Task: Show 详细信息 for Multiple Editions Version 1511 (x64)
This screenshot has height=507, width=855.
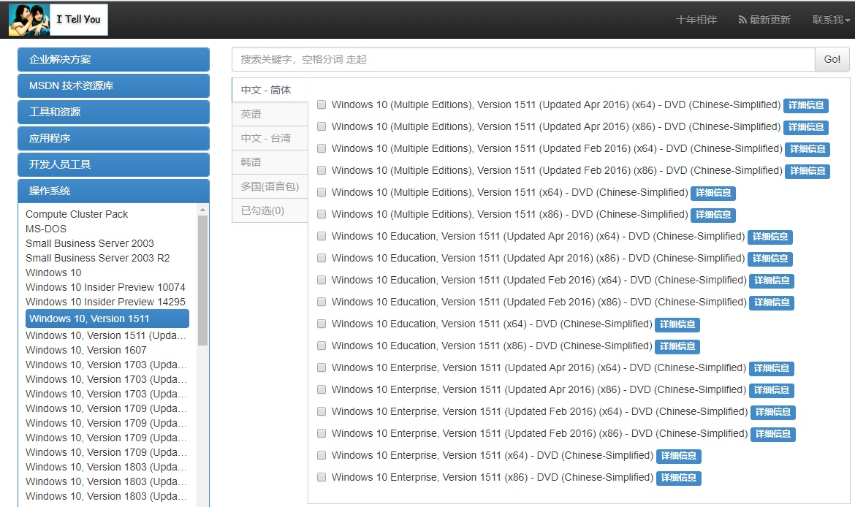Action: click(x=713, y=193)
